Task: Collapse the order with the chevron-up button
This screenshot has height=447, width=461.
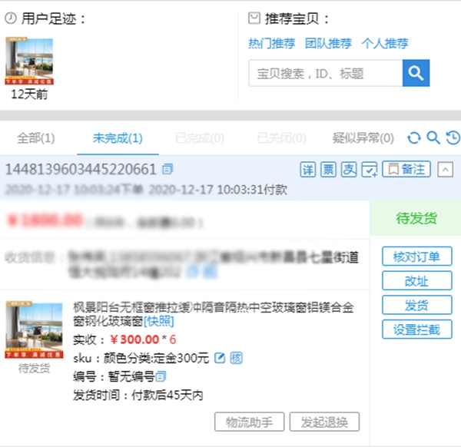Action: coord(445,169)
